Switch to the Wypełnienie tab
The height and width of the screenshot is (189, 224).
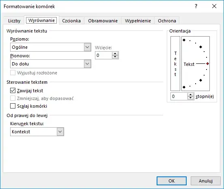tap(138, 21)
